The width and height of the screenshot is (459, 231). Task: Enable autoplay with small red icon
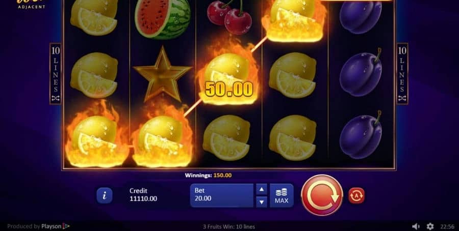356,195
